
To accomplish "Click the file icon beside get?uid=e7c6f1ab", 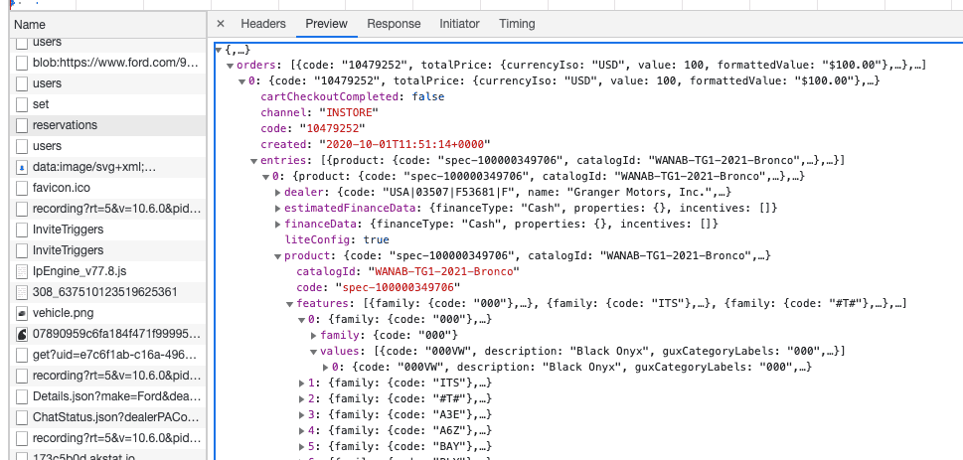I will (x=22, y=355).
